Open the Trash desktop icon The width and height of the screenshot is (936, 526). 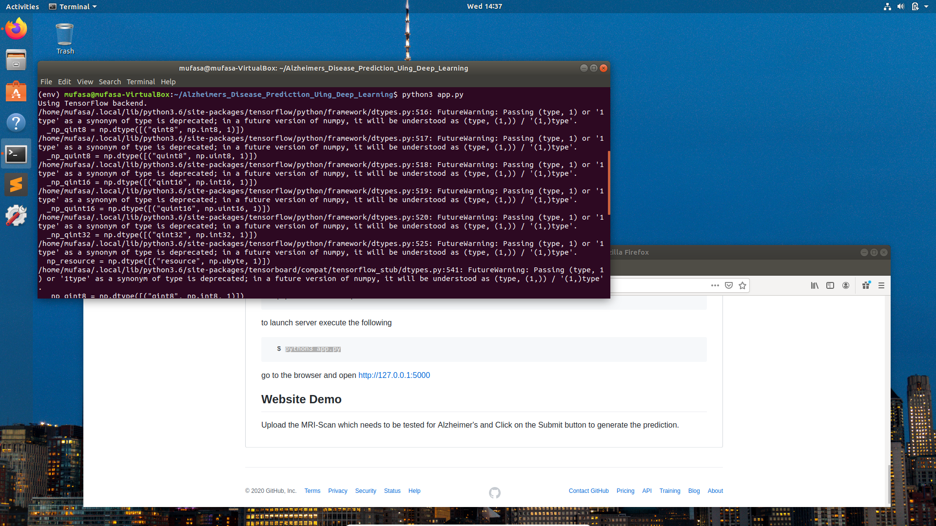[65, 39]
